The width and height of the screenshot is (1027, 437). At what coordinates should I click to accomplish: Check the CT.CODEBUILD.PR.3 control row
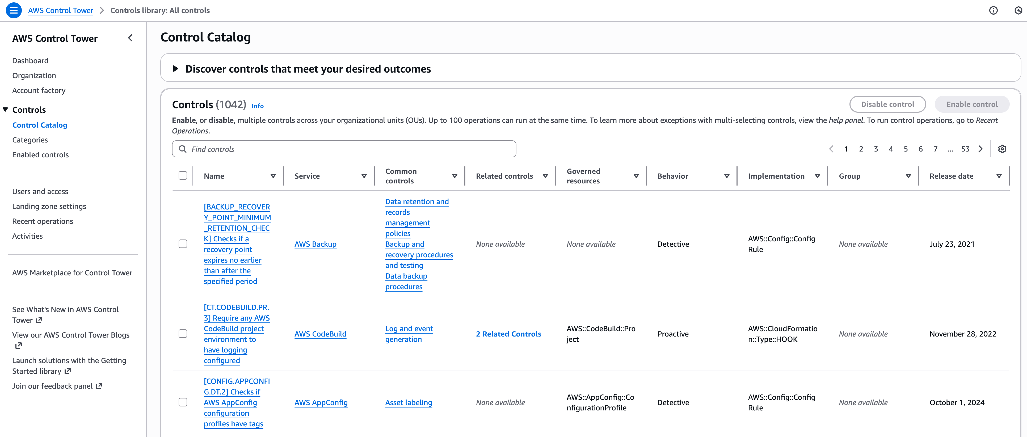[183, 334]
